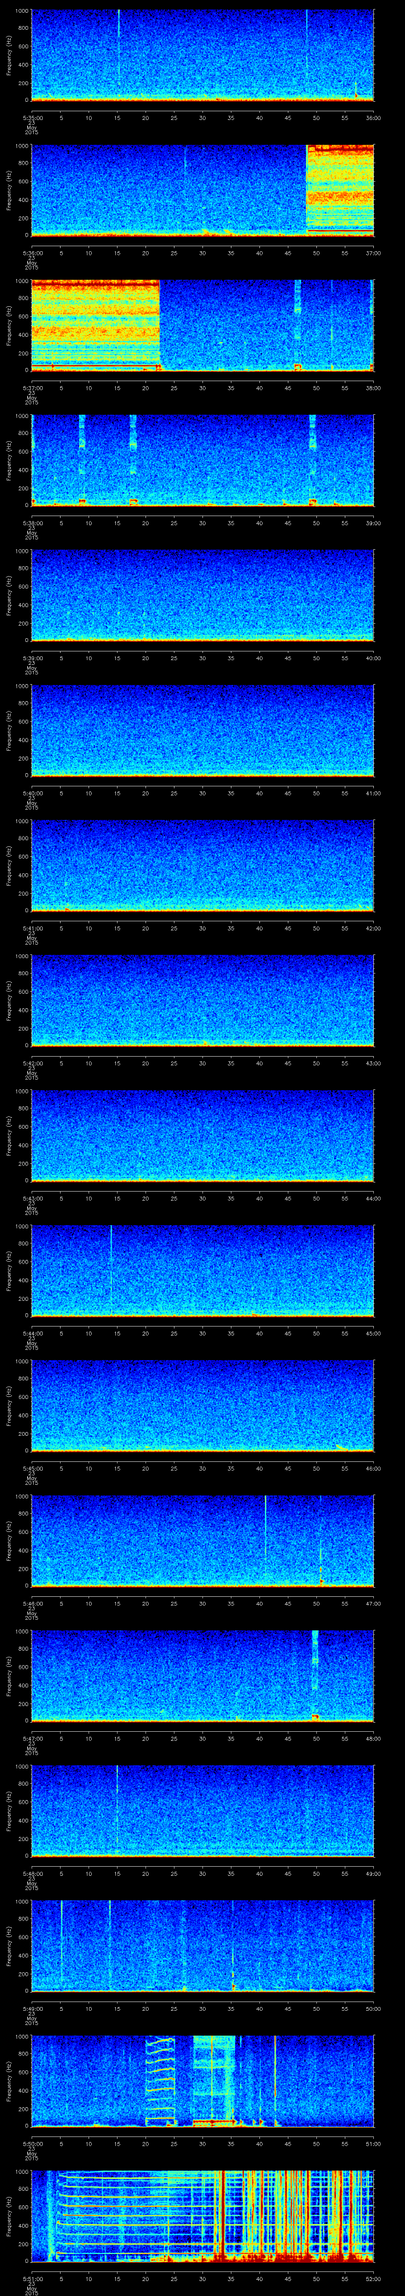Screen dimensions: 405x2296
Task: Click the spectrogram panel starting at 5:45:00
Action: [x=202, y=1406]
